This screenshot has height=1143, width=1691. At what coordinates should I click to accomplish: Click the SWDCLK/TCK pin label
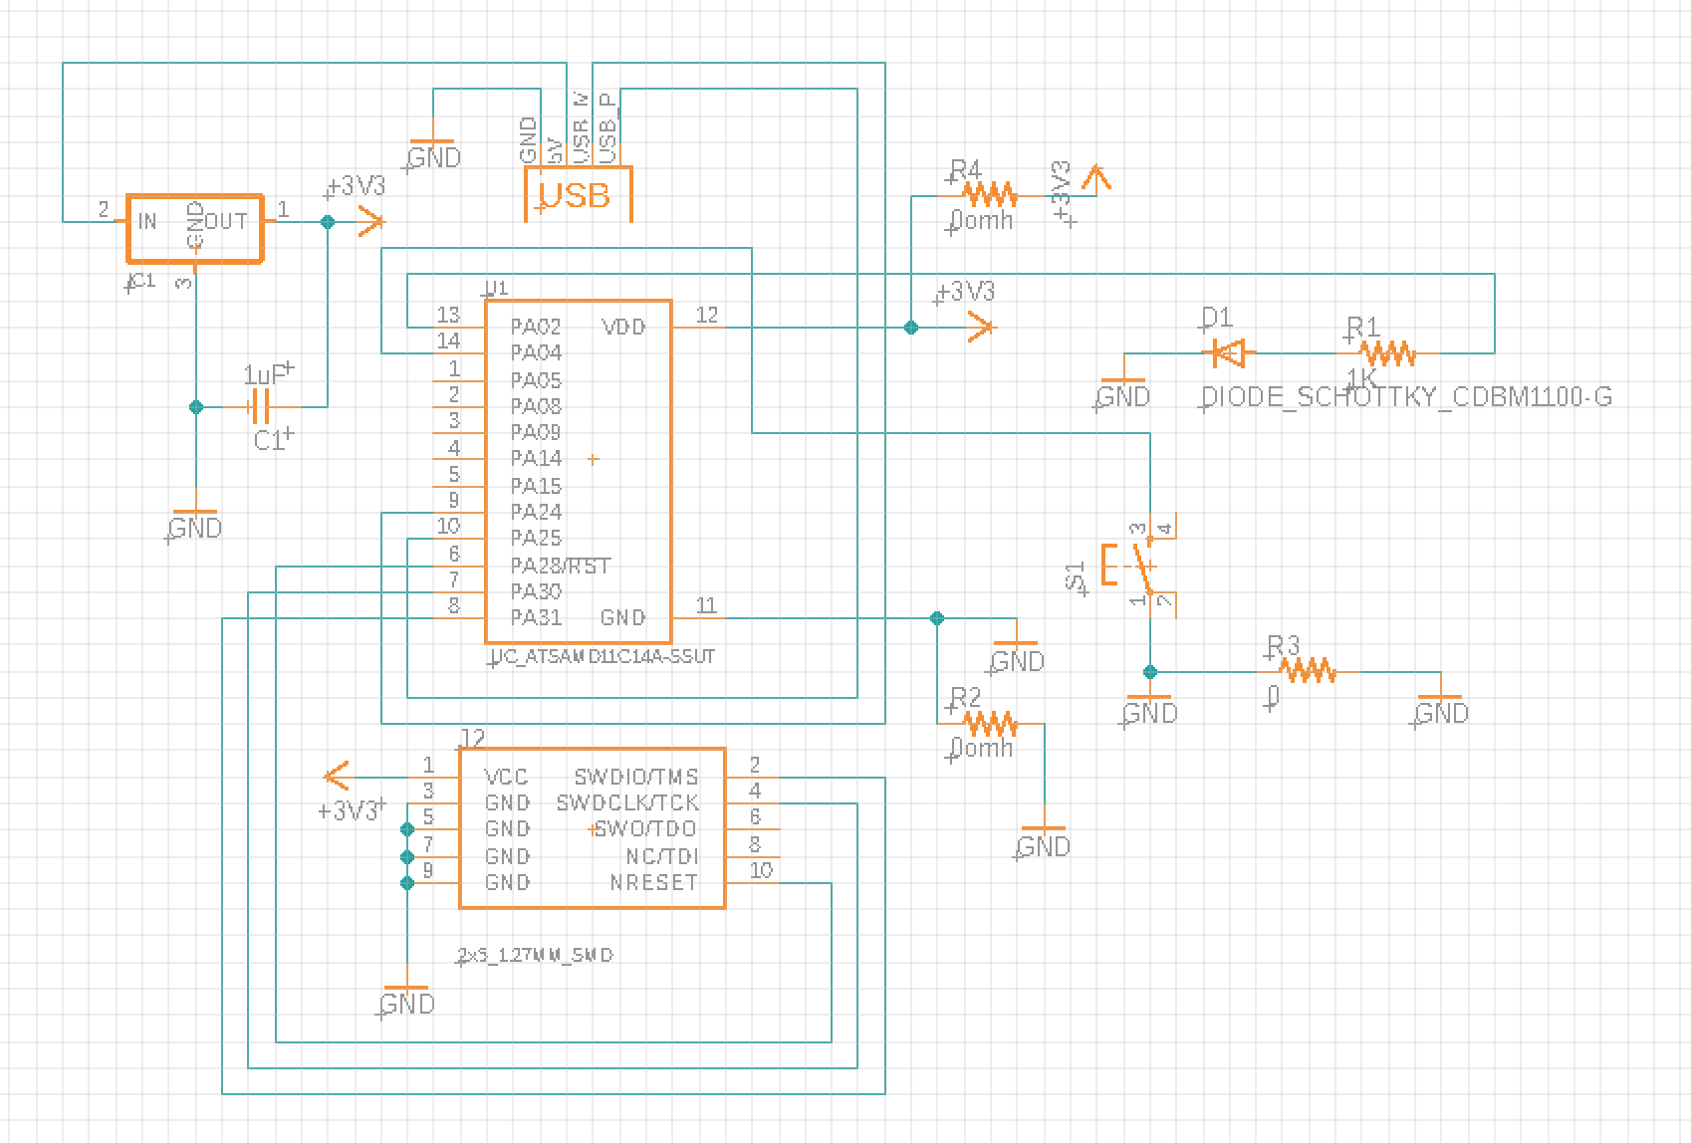[628, 802]
